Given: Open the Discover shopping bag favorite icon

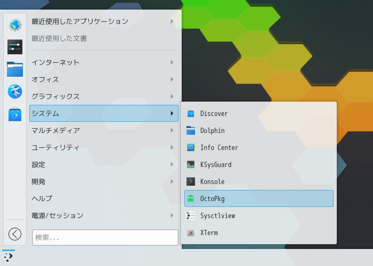Looking at the screenshot, I should click(x=15, y=114).
